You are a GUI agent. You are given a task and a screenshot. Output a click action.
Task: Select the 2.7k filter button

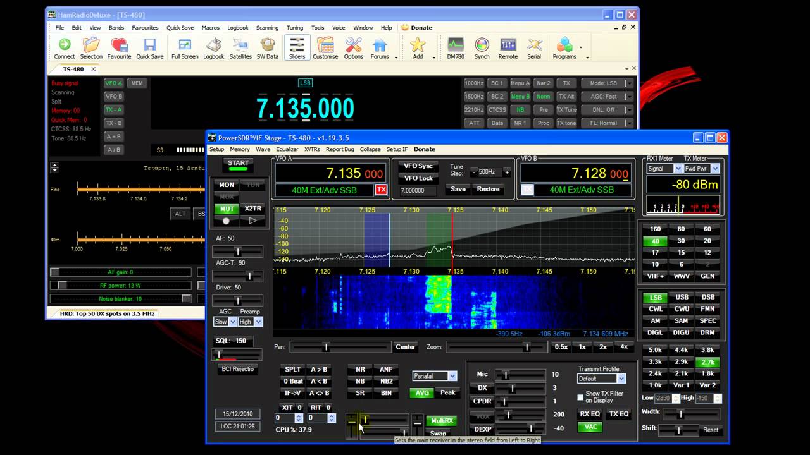707,363
